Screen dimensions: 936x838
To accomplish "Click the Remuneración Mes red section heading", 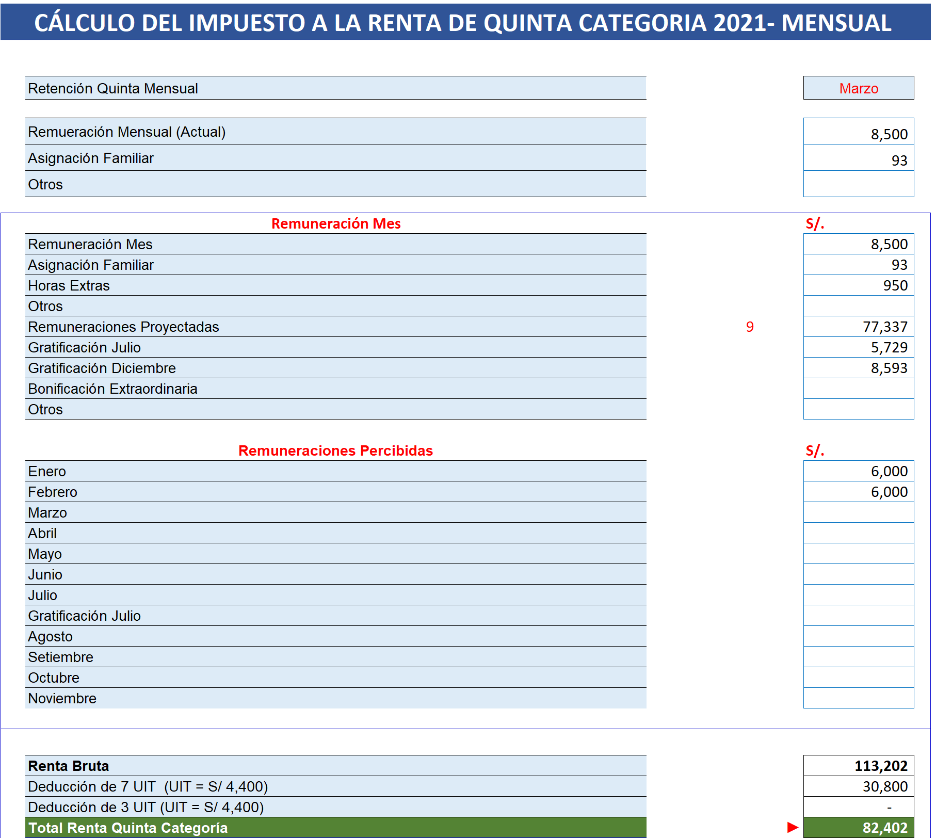I will [336, 223].
